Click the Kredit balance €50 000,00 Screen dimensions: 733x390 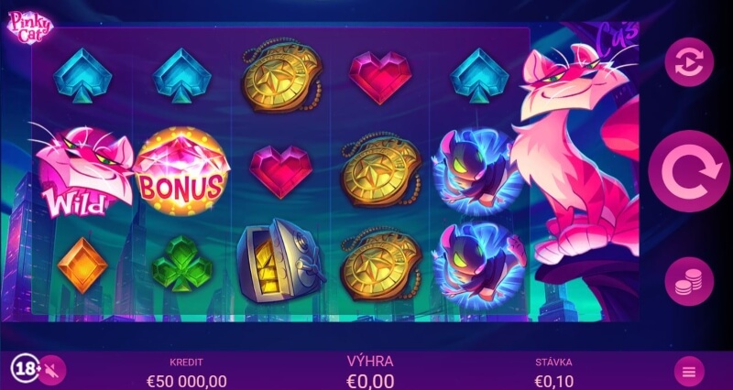[187, 382]
